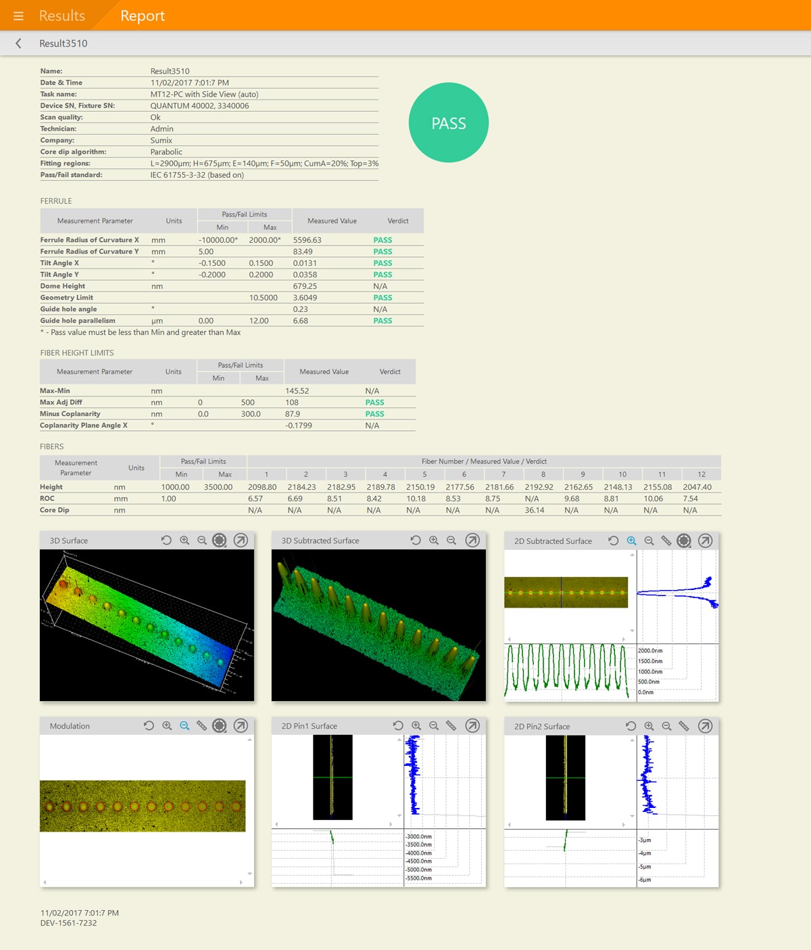
Task: Reset view in 3D Subtracted Surface panel
Action: coord(416,540)
